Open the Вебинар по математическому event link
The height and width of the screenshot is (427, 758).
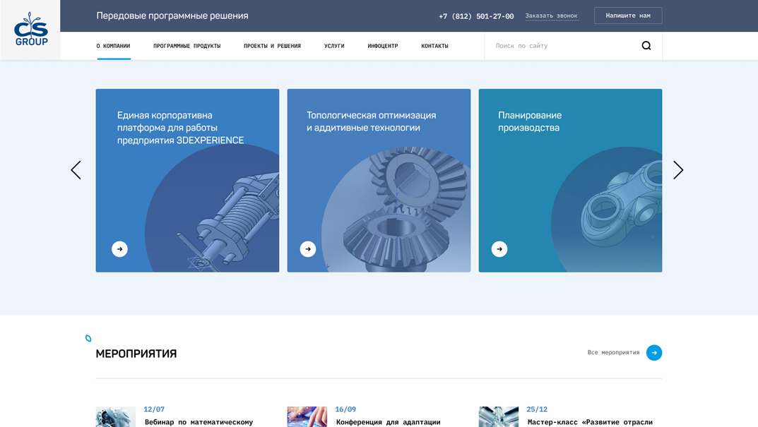[x=199, y=421]
